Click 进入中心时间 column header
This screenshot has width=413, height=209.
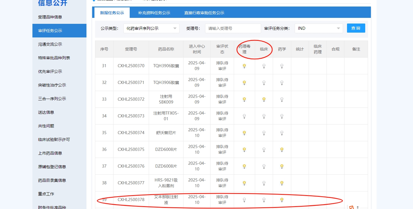point(197,49)
